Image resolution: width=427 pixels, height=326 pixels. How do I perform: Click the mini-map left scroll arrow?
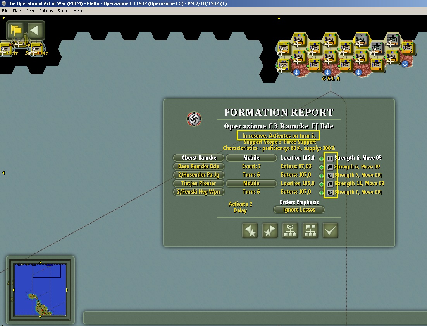pyautogui.click(x=13, y=290)
